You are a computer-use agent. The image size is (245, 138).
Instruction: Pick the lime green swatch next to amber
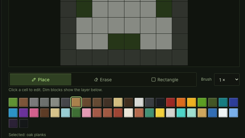(x=202, y=102)
